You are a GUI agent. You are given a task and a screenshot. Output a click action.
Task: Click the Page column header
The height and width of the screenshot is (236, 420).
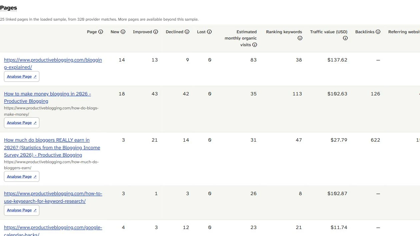tap(92, 32)
